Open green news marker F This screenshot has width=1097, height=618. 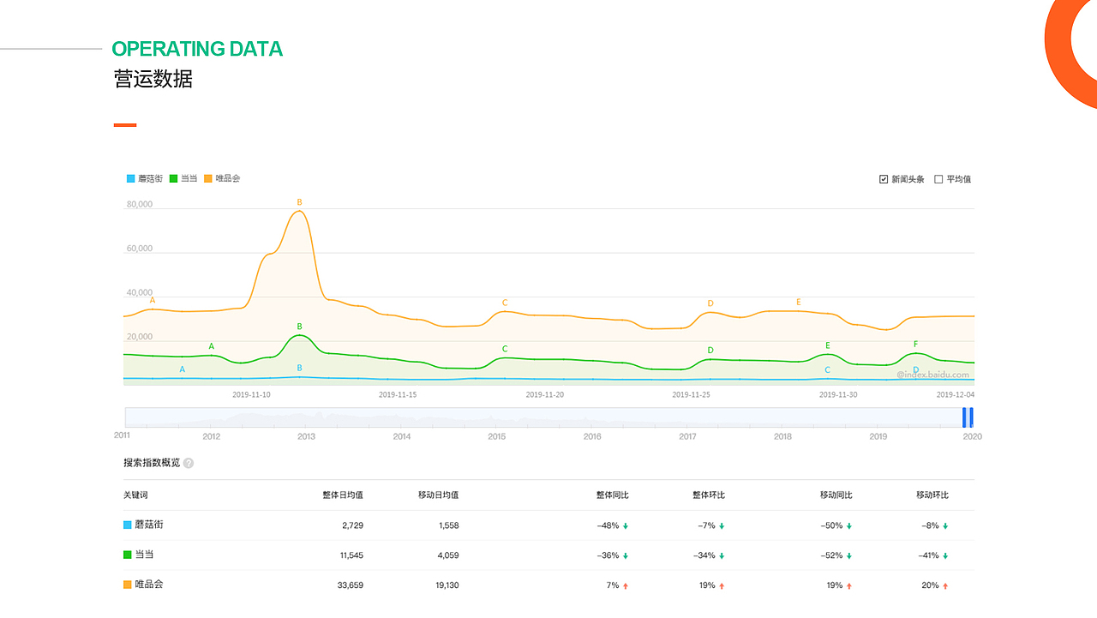(x=915, y=344)
